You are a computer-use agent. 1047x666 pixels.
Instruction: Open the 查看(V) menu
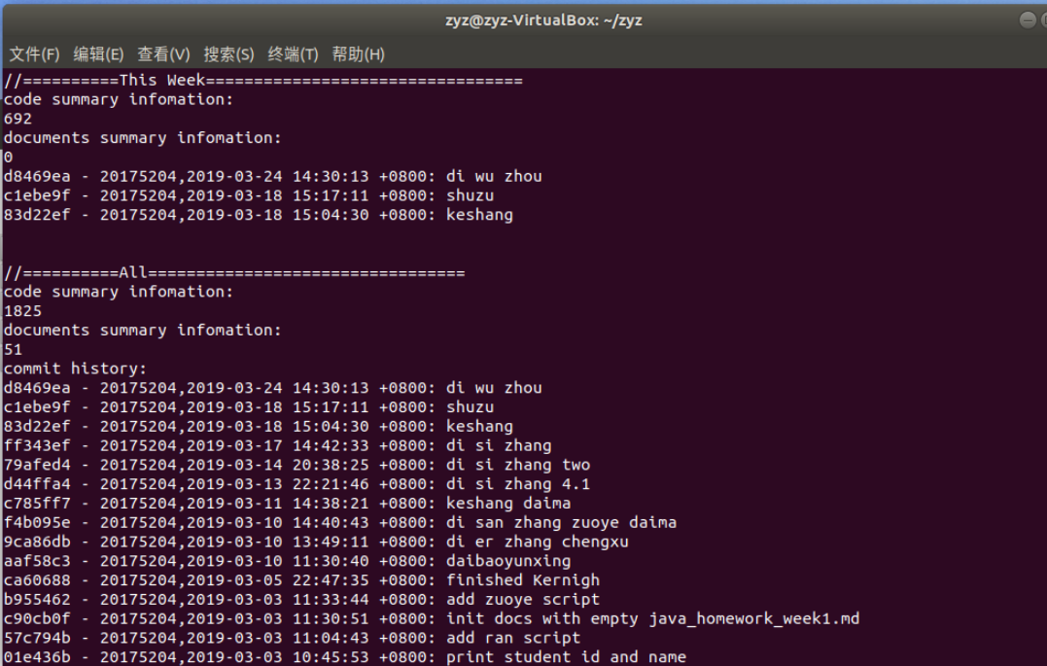(163, 54)
